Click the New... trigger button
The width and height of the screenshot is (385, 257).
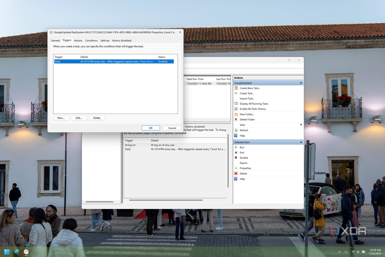pyautogui.click(x=61, y=118)
